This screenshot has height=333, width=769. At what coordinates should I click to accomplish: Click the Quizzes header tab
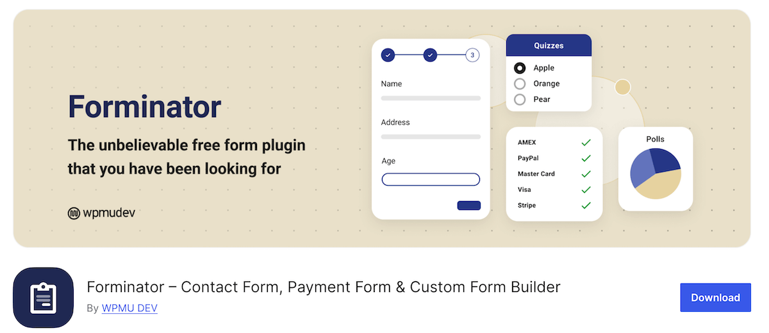pos(549,45)
